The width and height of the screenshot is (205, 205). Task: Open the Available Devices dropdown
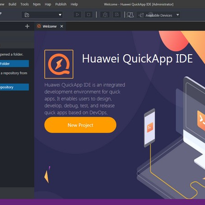click(x=158, y=15)
